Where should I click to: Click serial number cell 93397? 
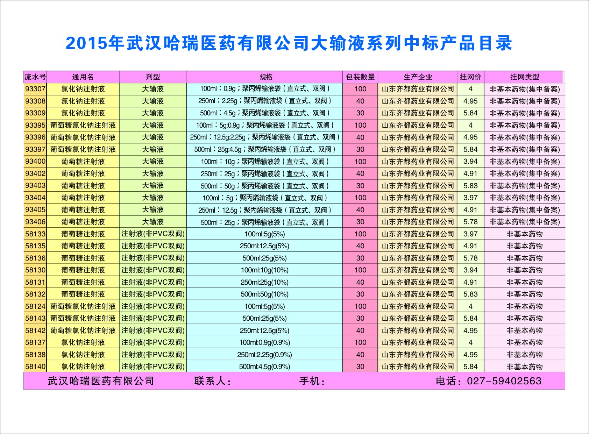pos(35,149)
